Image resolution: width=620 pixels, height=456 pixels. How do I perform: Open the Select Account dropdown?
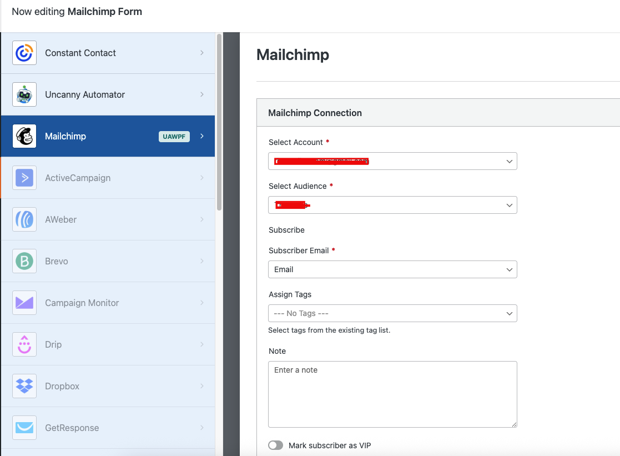point(392,161)
